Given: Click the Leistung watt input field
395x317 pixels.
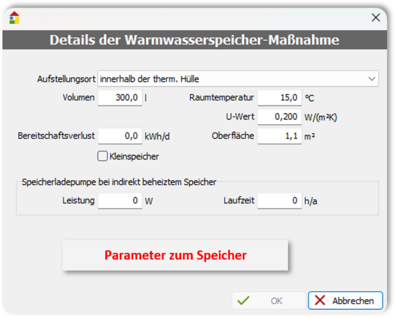Looking at the screenshot, I should click(120, 201).
